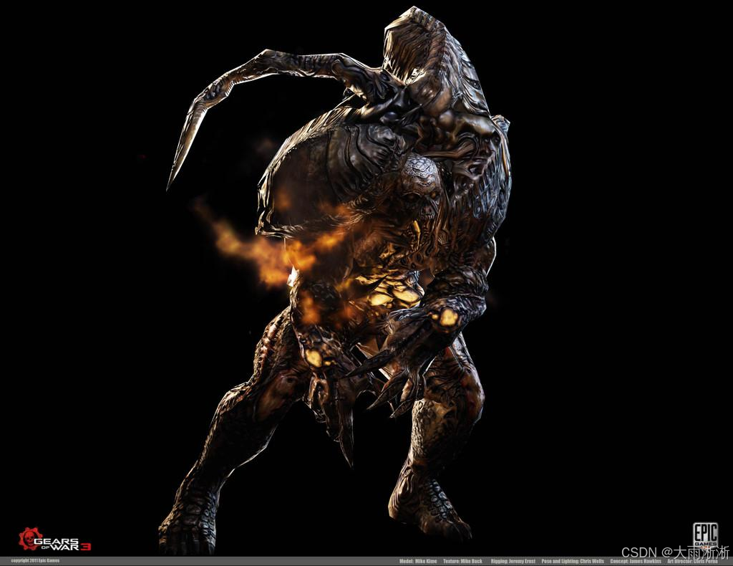Click the "GEARS OF WAR 3" logo wordmark
The height and width of the screenshot is (566, 733).
click(x=62, y=545)
